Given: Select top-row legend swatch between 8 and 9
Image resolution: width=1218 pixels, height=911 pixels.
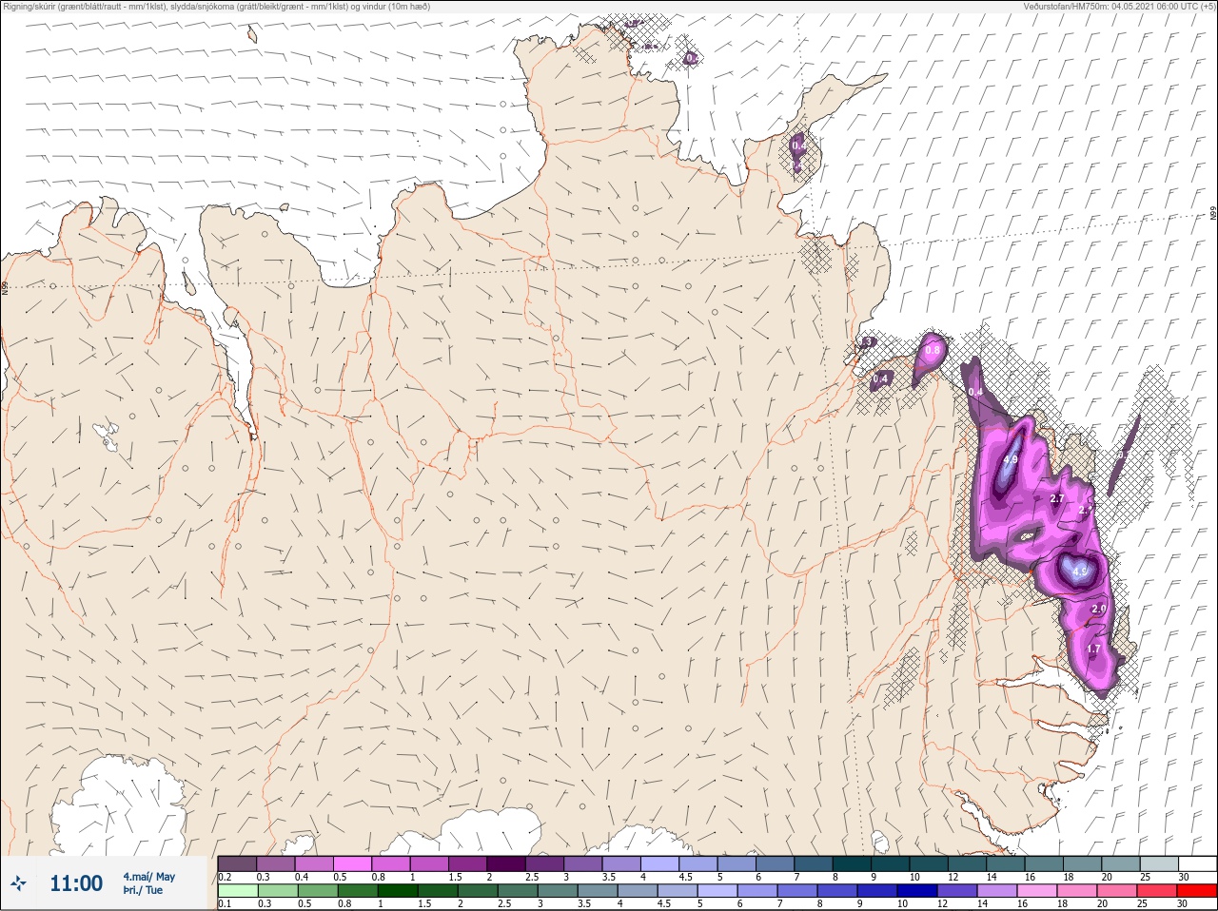Looking at the screenshot, I should coord(853,863).
